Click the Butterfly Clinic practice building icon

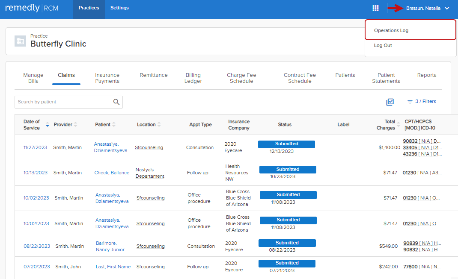point(21,41)
